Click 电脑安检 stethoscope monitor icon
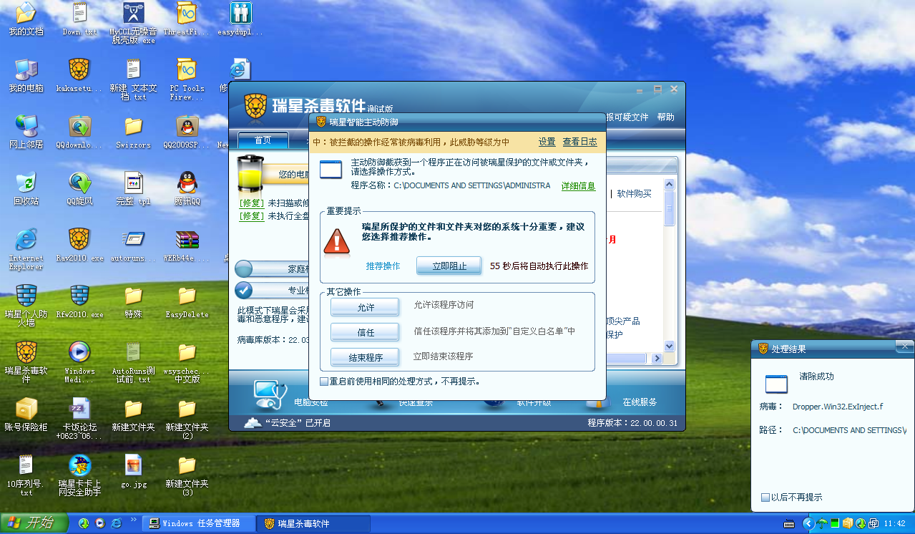915x534 pixels. pos(270,395)
